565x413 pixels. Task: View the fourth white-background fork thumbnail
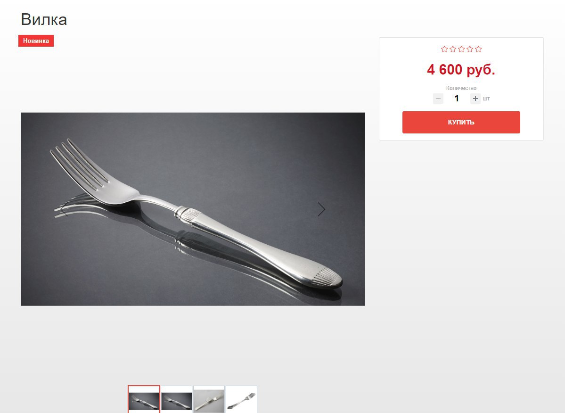click(241, 400)
